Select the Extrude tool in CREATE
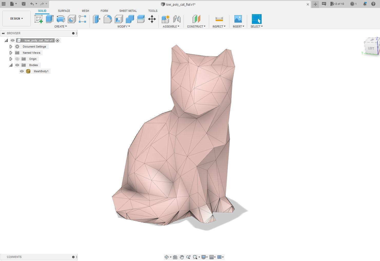Viewport: 380px width, 261px height. pyautogui.click(x=49, y=19)
